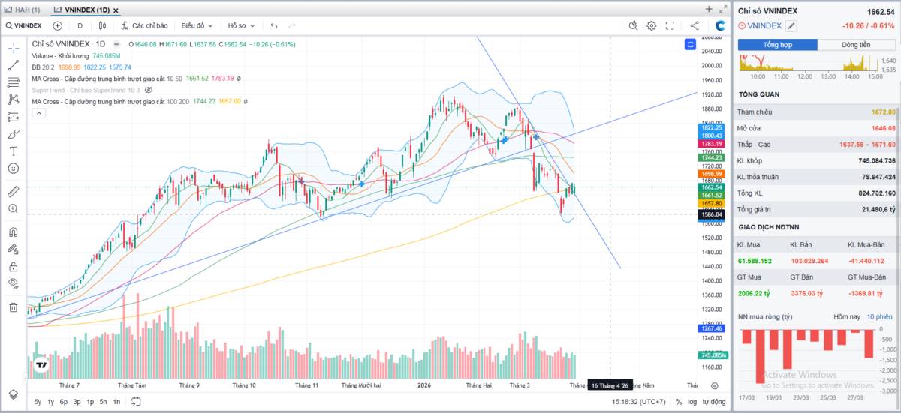Collapse the indicator legend with chevron

tap(38, 114)
